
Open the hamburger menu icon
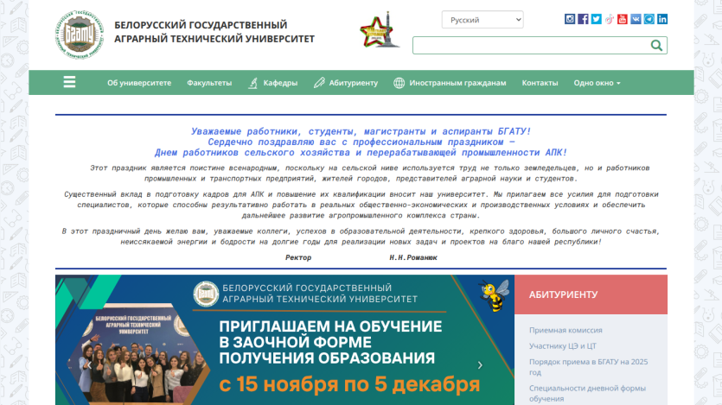coord(69,82)
